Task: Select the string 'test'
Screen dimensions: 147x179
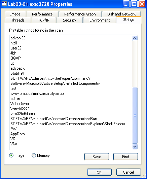Action: click(13, 88)
